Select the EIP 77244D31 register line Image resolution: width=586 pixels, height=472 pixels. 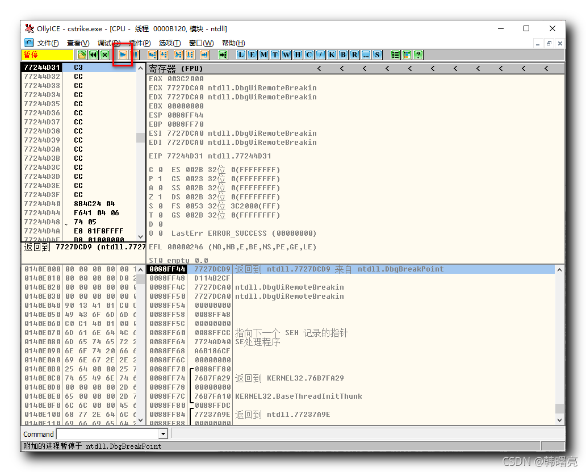coord(210,156)
